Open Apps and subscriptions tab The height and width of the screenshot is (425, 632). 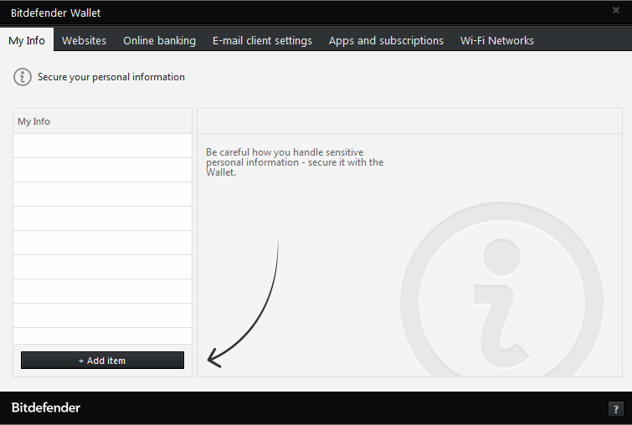pyautogui.click(x=386, y=40)
